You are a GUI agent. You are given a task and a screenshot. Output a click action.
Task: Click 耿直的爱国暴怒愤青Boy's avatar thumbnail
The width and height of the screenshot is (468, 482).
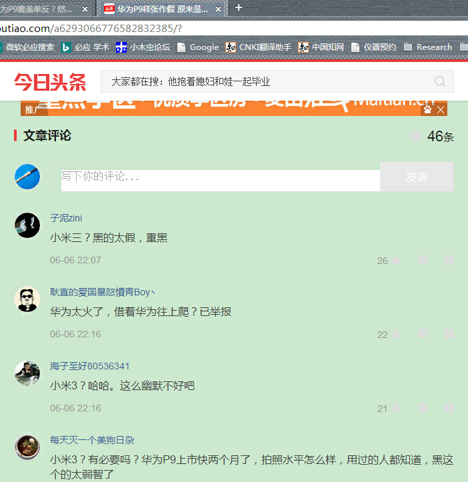[27, 299]
